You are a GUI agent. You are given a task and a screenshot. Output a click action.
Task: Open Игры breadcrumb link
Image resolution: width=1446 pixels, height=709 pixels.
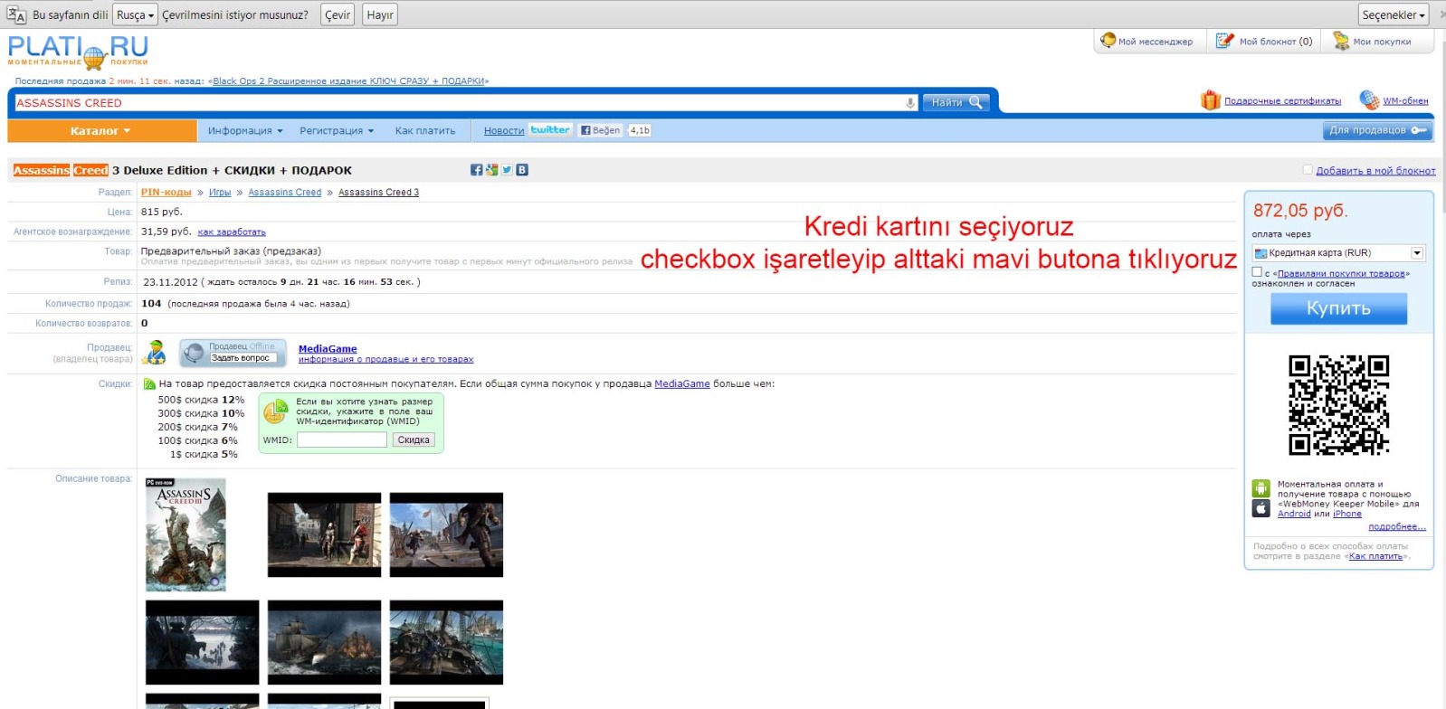220,193
